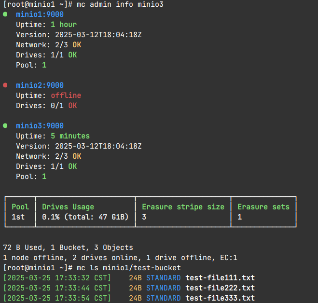Click the "Erasure stripe size" column header

coord(183,207)
